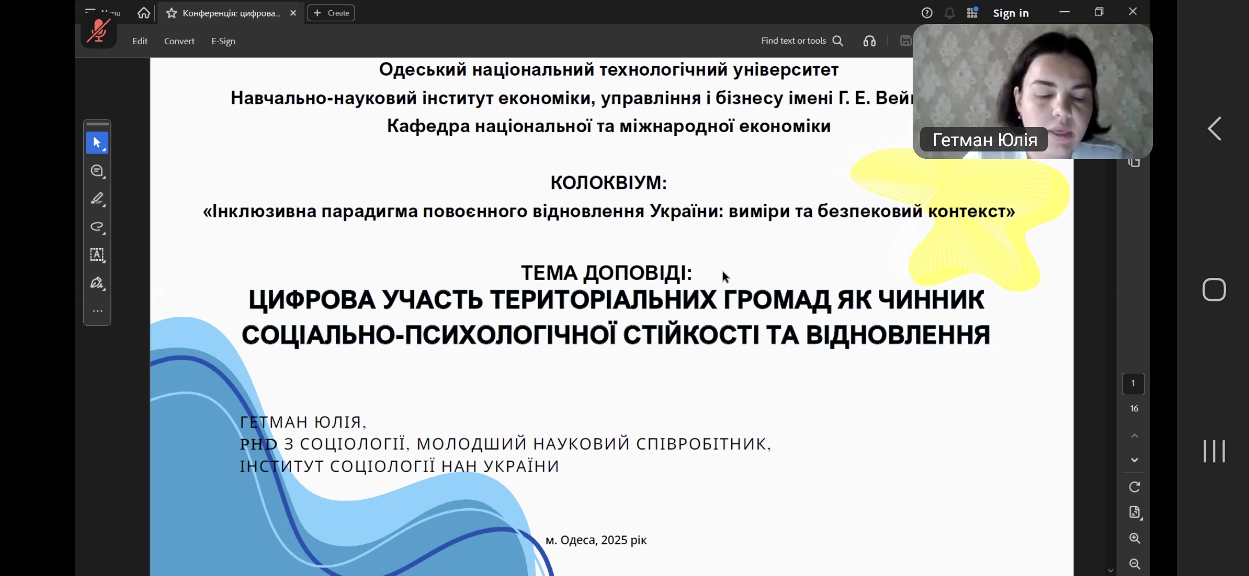The height and width of the screenshot is (576, 1249).
Task: Click the Home icon
Action: click(x=144, y=13)
